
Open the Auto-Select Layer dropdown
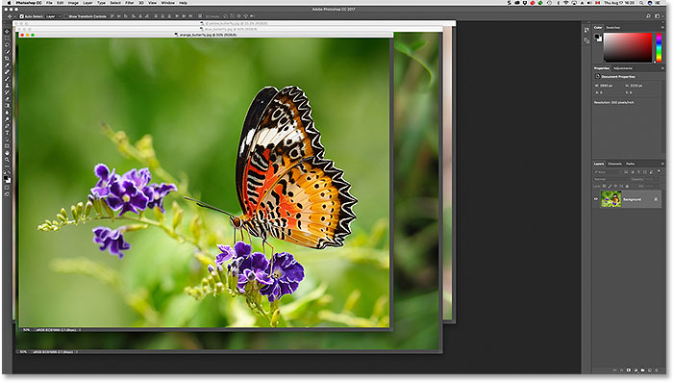[x=53, y=16]
